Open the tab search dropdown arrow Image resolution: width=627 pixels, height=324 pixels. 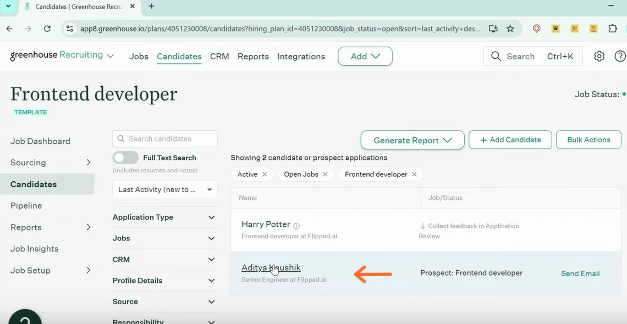[8, 7]
